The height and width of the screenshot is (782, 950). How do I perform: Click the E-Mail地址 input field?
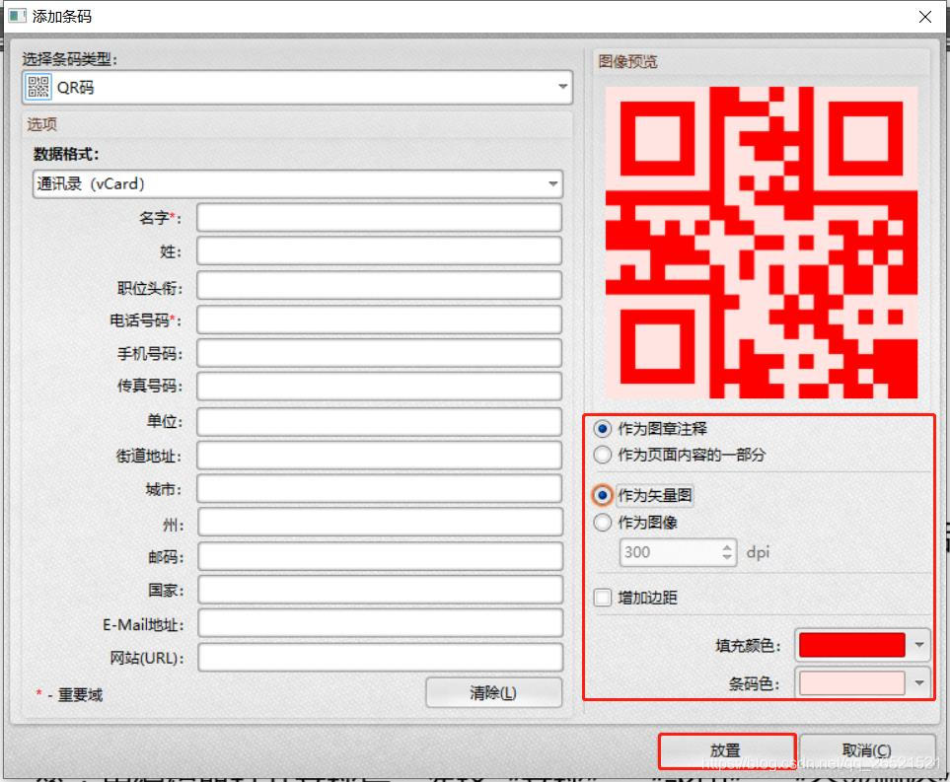tap(381, 623)
